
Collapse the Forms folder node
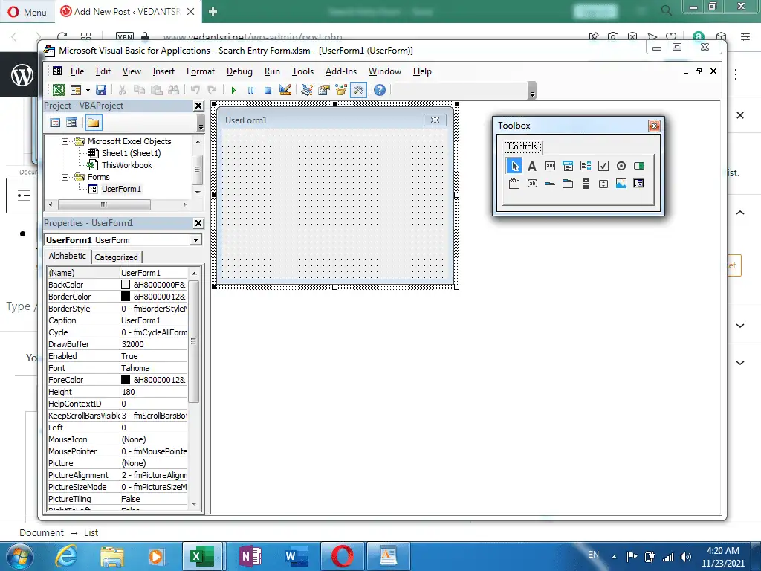(x=65, y=177)
